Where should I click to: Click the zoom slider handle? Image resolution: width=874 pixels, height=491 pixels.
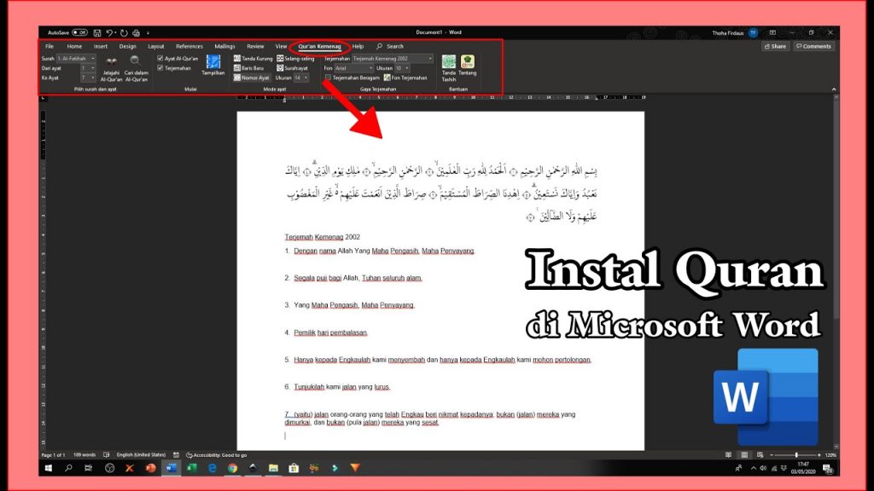coord(796,455)
